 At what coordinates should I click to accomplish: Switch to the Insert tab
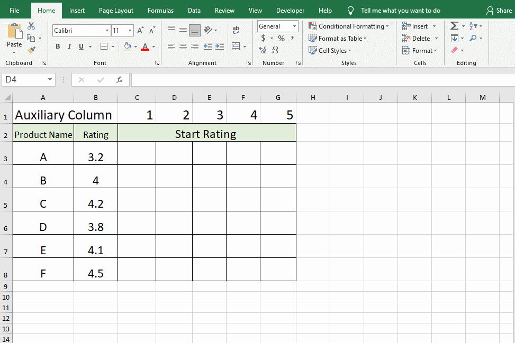click(77, 11)
